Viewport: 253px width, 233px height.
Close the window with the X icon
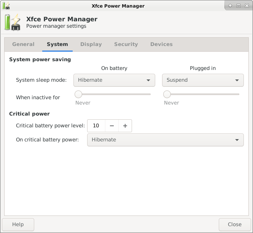[x=247, y=6]
